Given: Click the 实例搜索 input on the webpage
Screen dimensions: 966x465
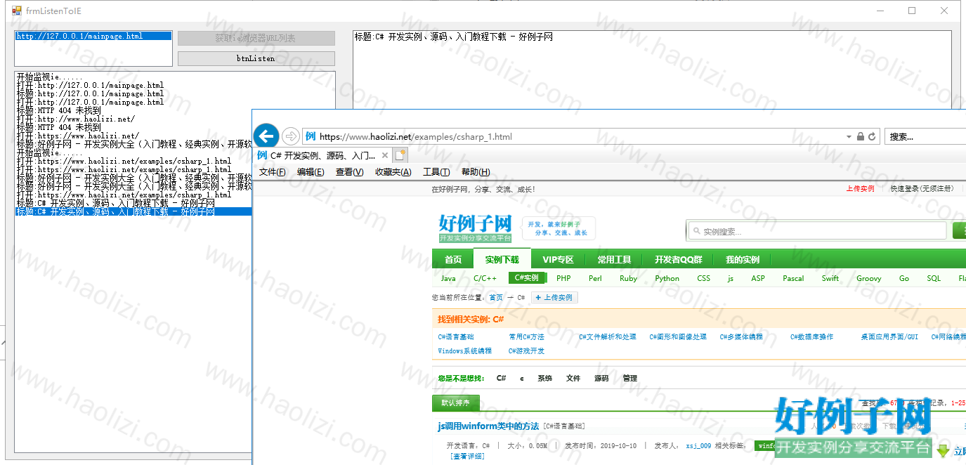Looking at the screenshot, I should (816, 231).
